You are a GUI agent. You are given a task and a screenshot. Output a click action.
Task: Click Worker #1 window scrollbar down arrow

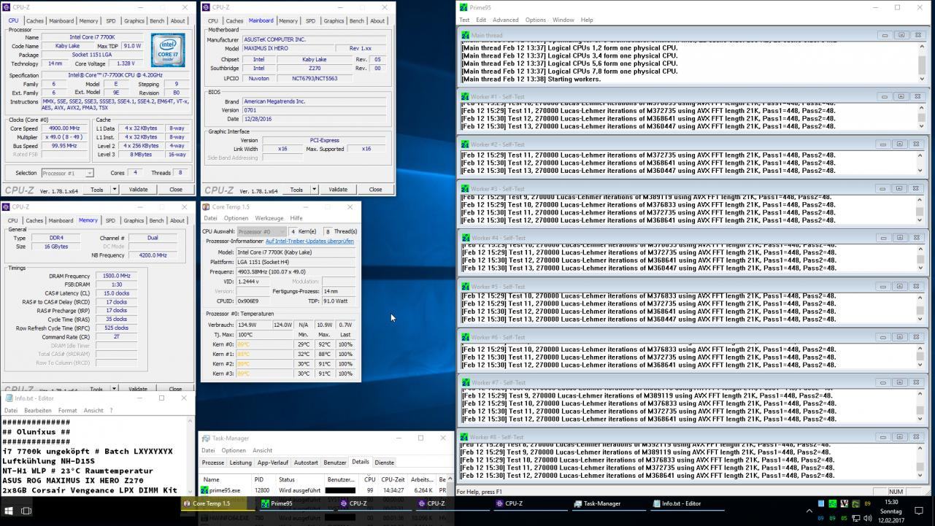921,126
